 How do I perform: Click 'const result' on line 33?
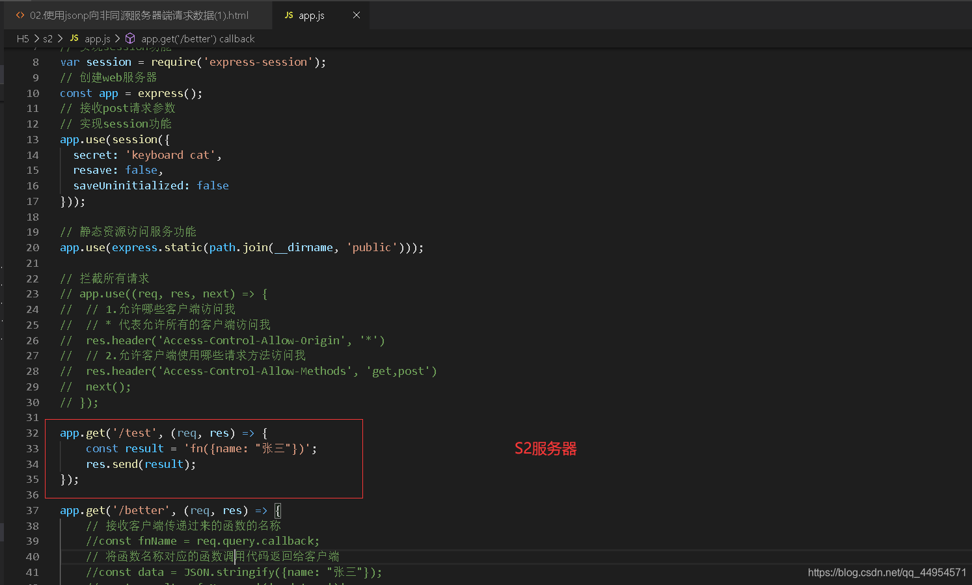(125, 448)
